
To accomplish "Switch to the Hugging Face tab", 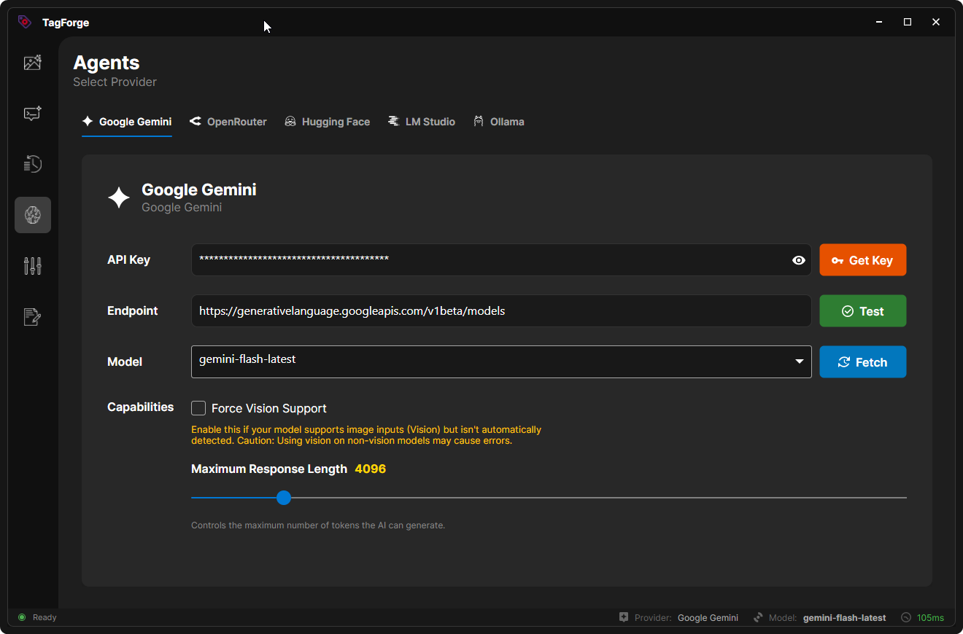I will [327, 122].
